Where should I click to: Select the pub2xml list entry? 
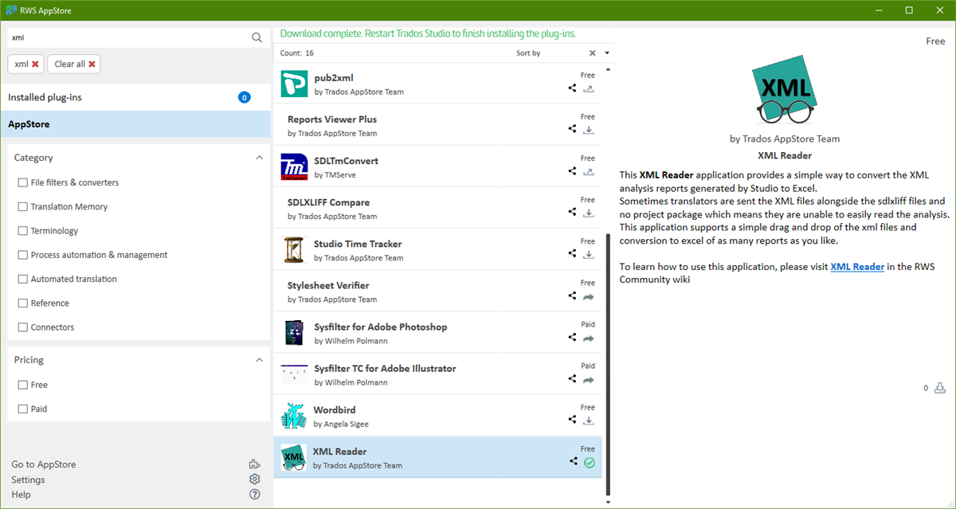tap(437, 84)
